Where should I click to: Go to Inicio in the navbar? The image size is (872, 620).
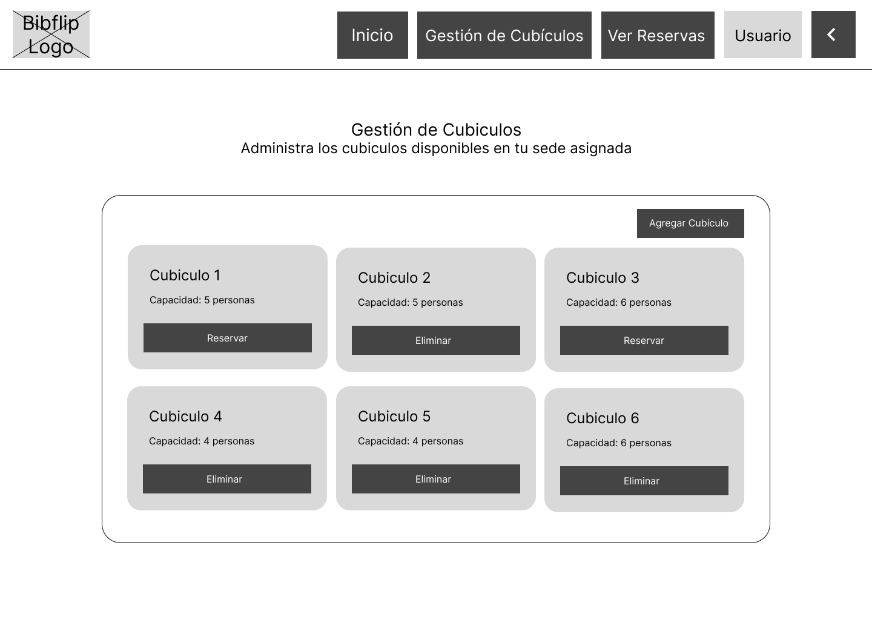[372, 35]
